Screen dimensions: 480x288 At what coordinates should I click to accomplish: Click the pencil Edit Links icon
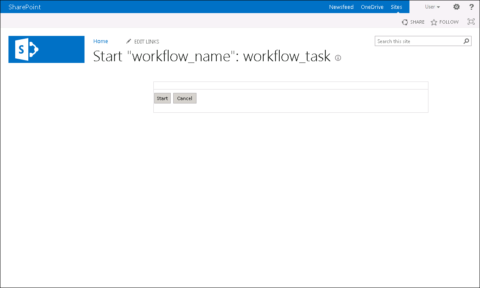tap(129, 41)
